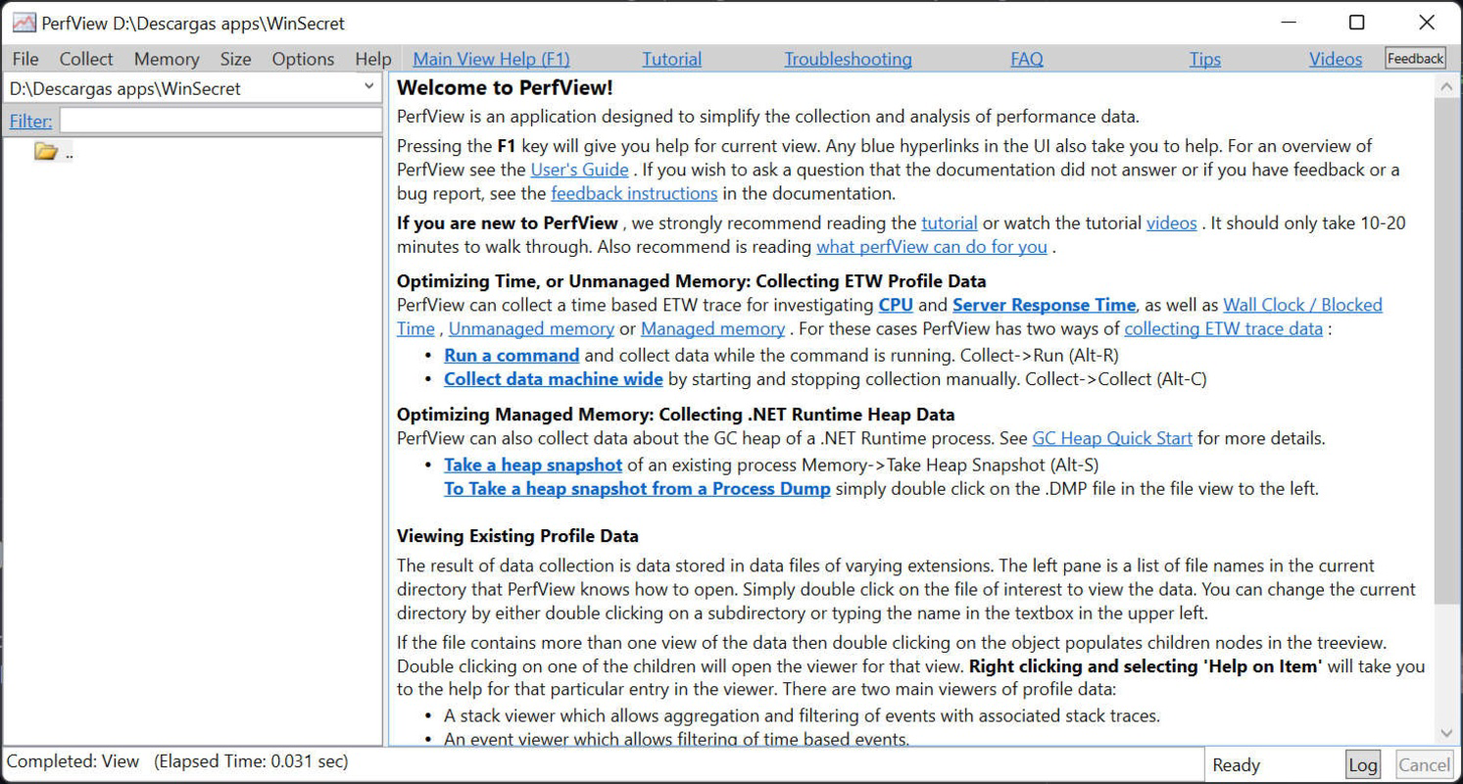Open the GC Heap Quick Start link
The image size is (1463, 784).
click(1112, 438)
